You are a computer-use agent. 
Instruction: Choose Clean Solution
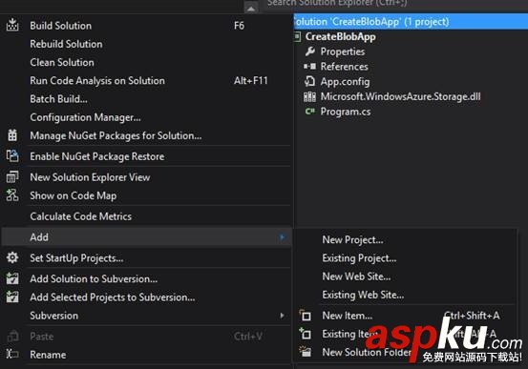[x=146, y=62]
